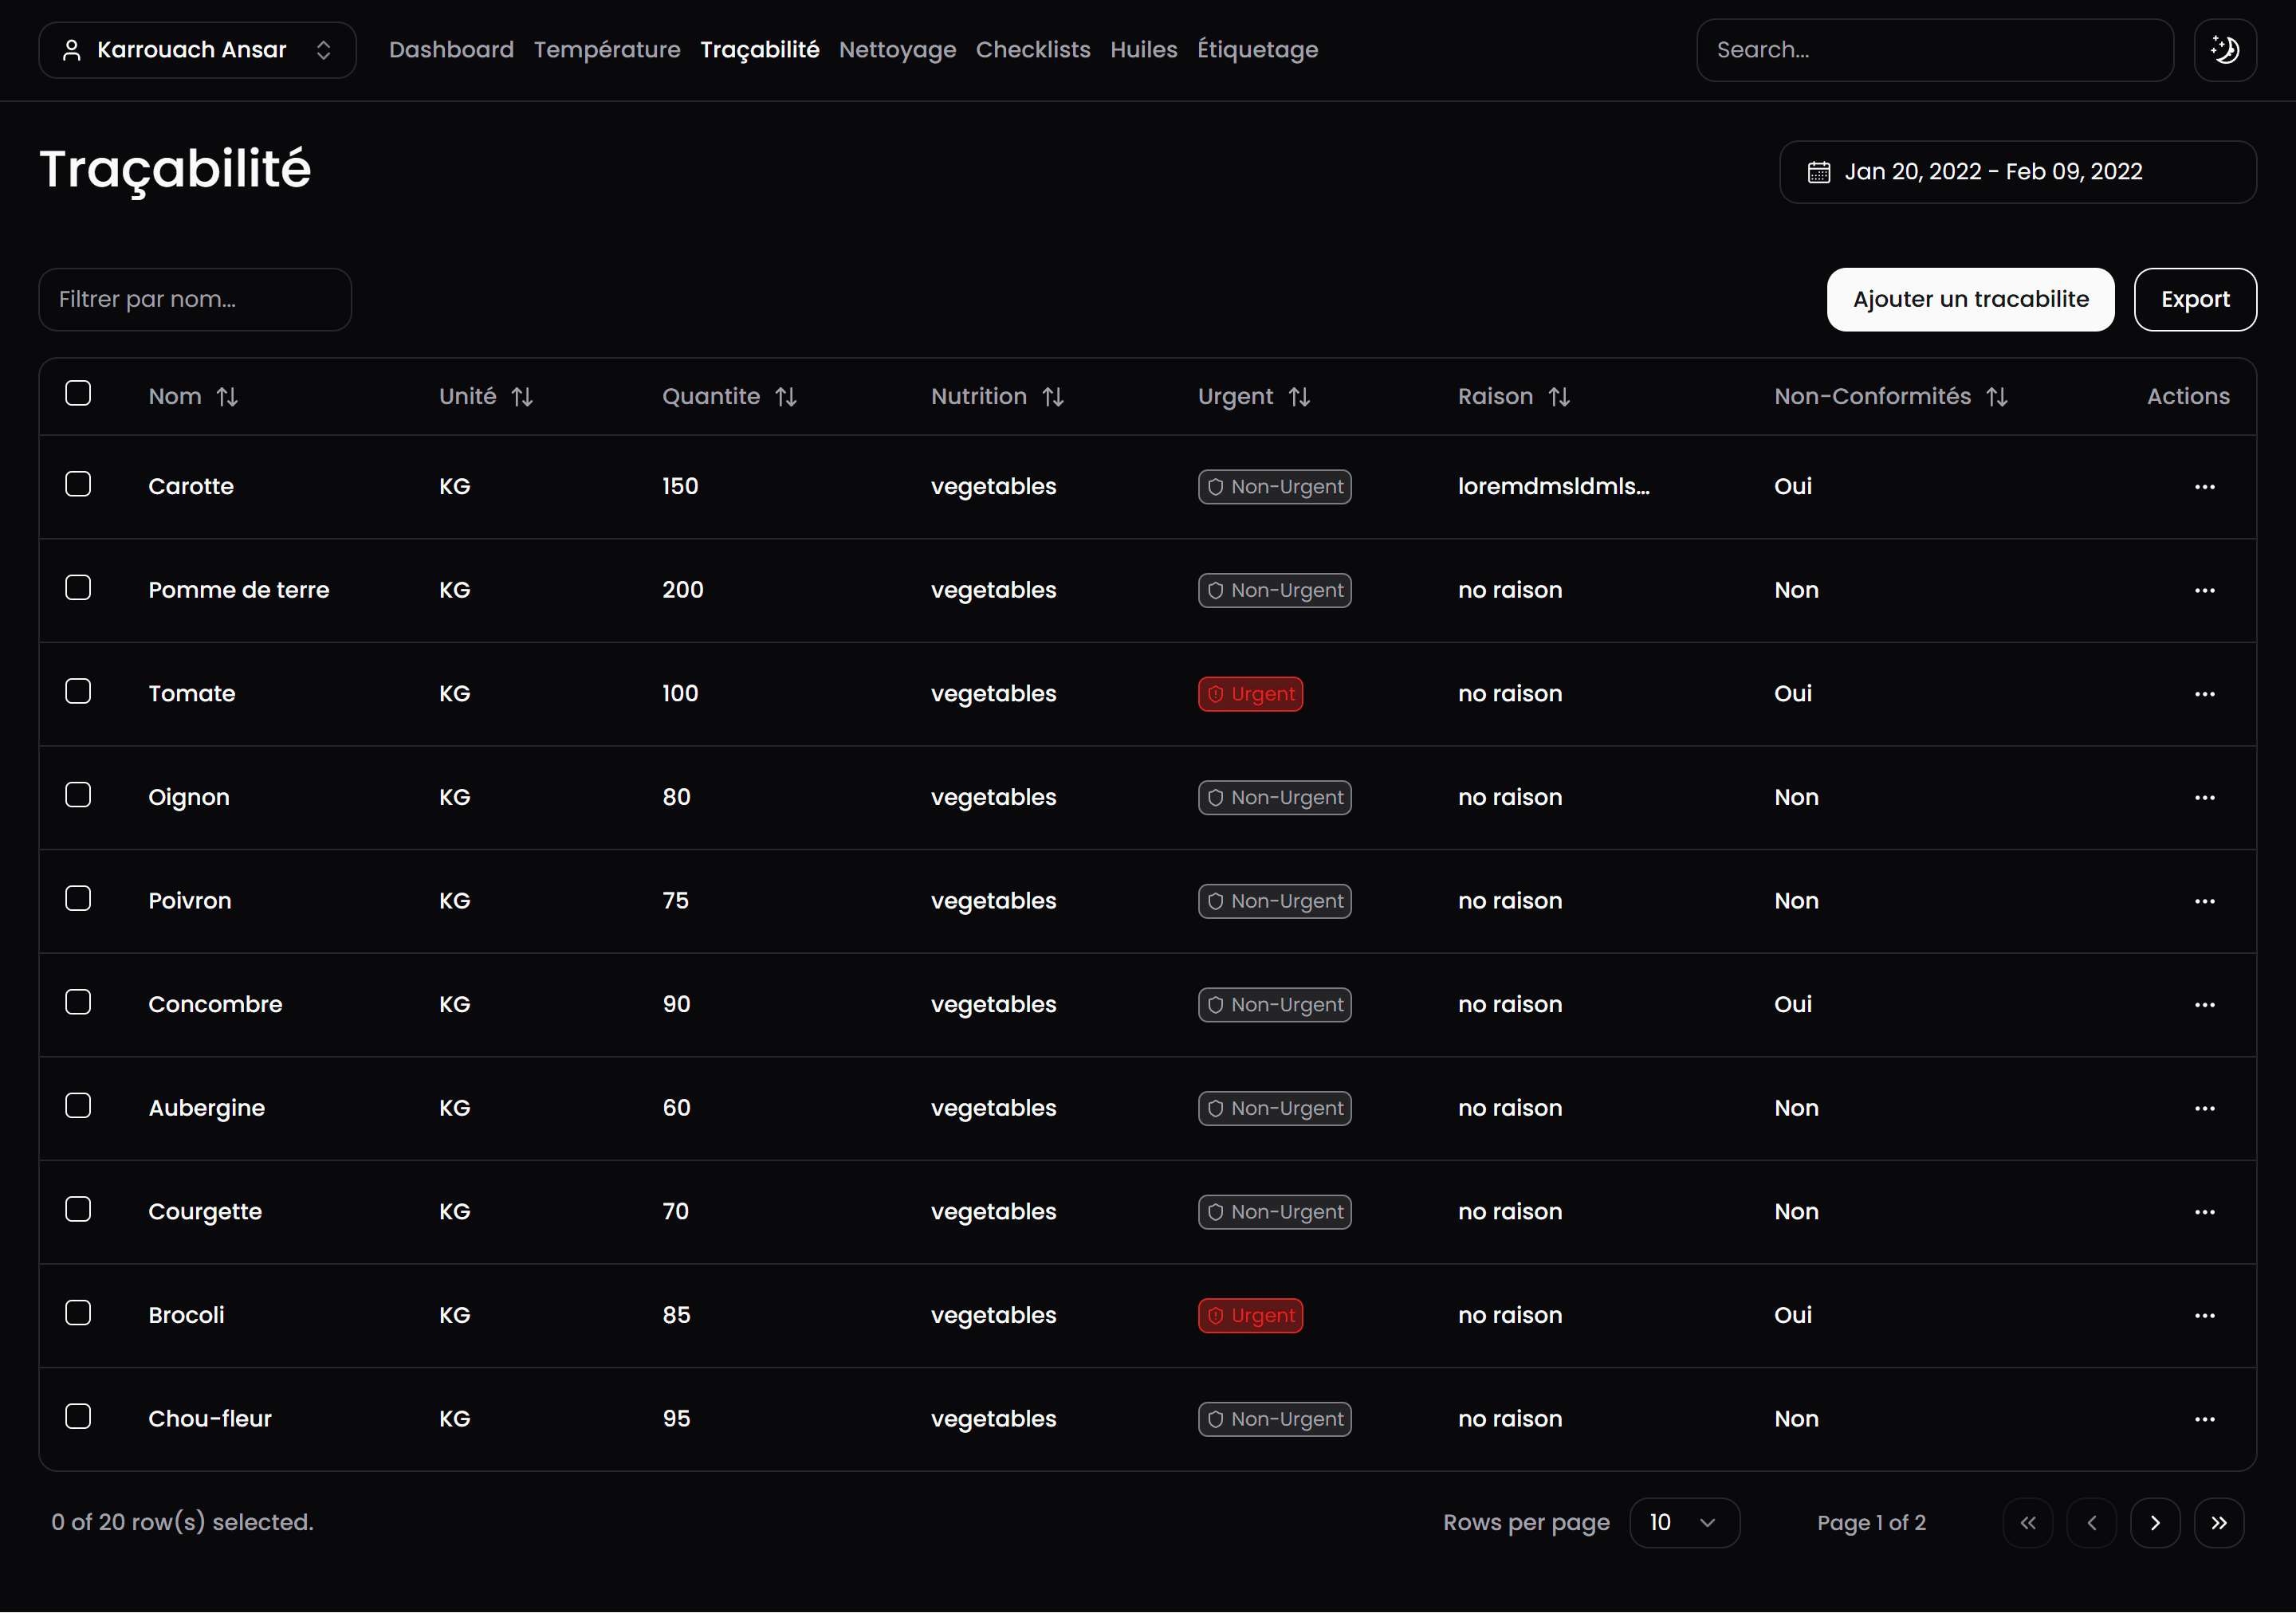Open row actions for Tomate
Screen dimensions: 2296x1613
2204,693
